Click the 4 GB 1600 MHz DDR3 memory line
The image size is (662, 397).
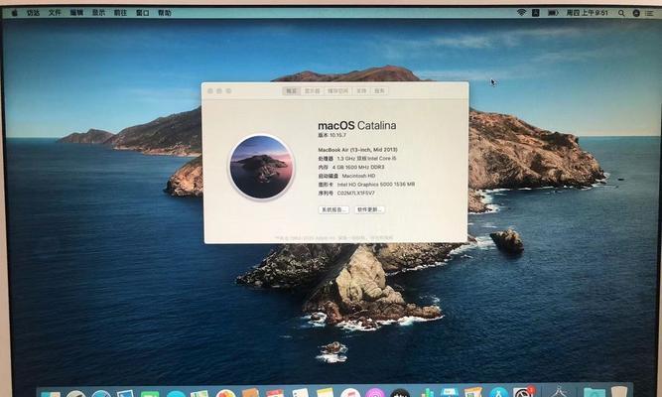[350, 168]
